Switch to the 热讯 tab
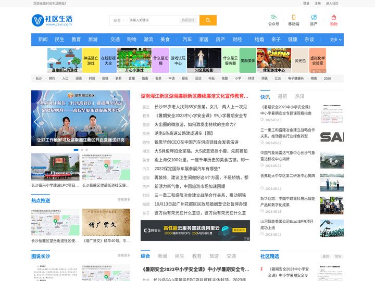 pos(299,96)
